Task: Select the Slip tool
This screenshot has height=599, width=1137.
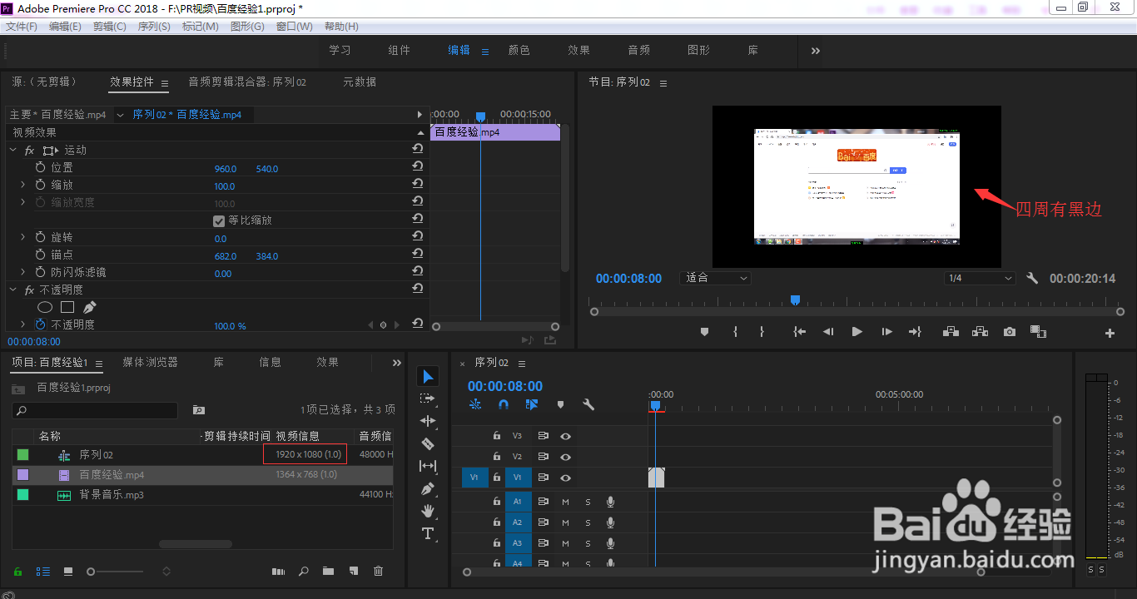Action: 428,466
